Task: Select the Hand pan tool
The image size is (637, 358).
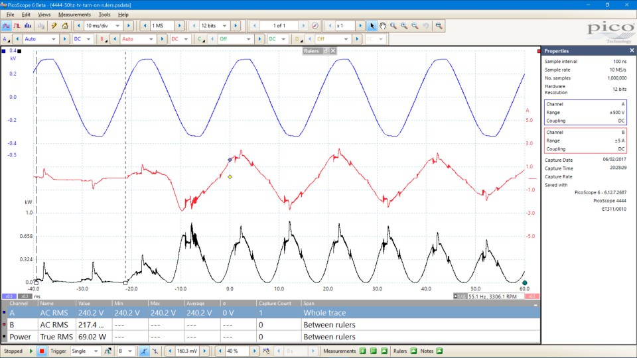Action: point(383,26)
